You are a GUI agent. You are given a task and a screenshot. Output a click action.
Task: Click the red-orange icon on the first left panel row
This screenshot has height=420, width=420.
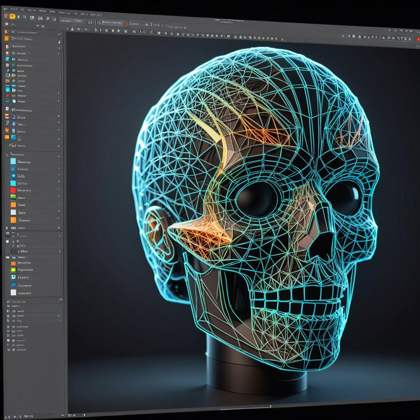coord(6,32)
